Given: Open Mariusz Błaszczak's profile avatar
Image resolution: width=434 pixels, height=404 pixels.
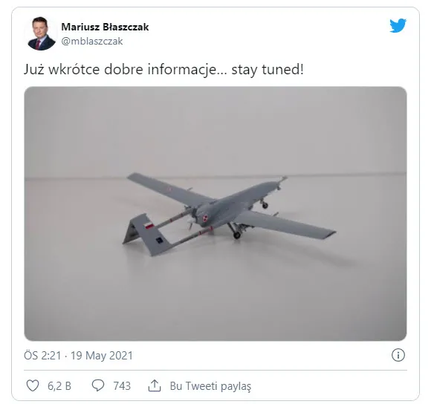Looking at the screenshot, I should [42, 33].
